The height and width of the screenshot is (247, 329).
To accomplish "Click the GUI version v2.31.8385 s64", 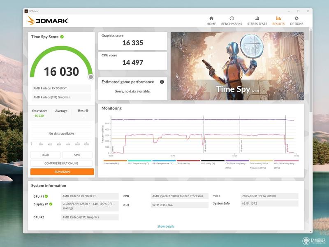I will pyautogui.click(x=180, y=205).
